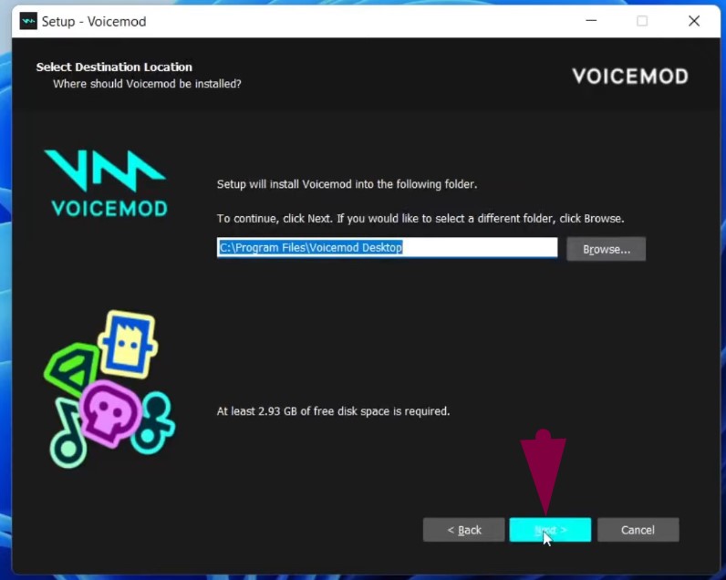The height and width of the screenshot is (580, 726).
Task: Click the blue robot face sticker
Action: (x=129, y=344)
